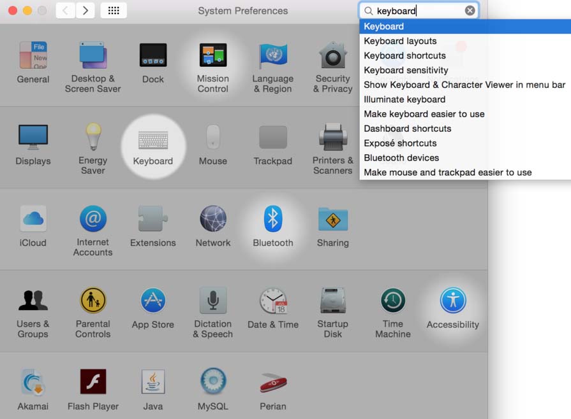Open Startup Disk preferences
Viewport: 571px width, 419px height.
click(333, 313)
